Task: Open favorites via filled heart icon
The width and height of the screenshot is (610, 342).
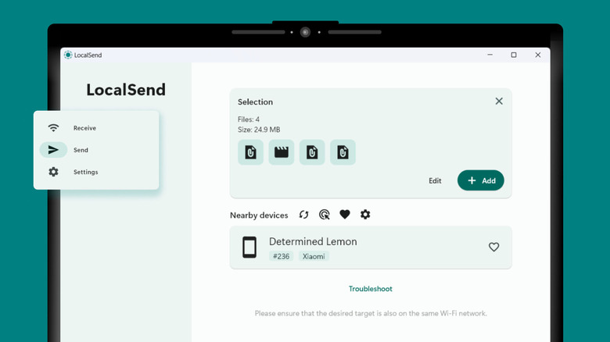Action: 345,215
